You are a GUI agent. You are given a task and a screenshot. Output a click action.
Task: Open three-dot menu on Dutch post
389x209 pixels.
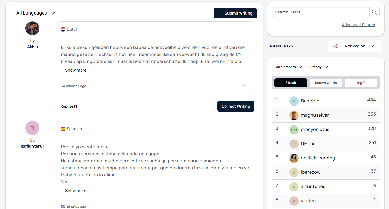click(x=244, y=86)
